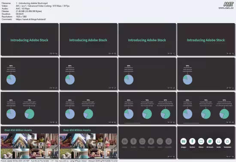Click the 'Over 450 Million Assets' heading in the 00:00:56 frame
236x162 pixels.
[77, 130]
